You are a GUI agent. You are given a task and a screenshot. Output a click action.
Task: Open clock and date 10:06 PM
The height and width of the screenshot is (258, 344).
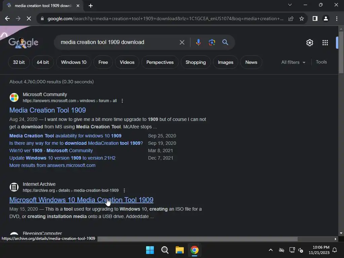click(x=319, y=250)
